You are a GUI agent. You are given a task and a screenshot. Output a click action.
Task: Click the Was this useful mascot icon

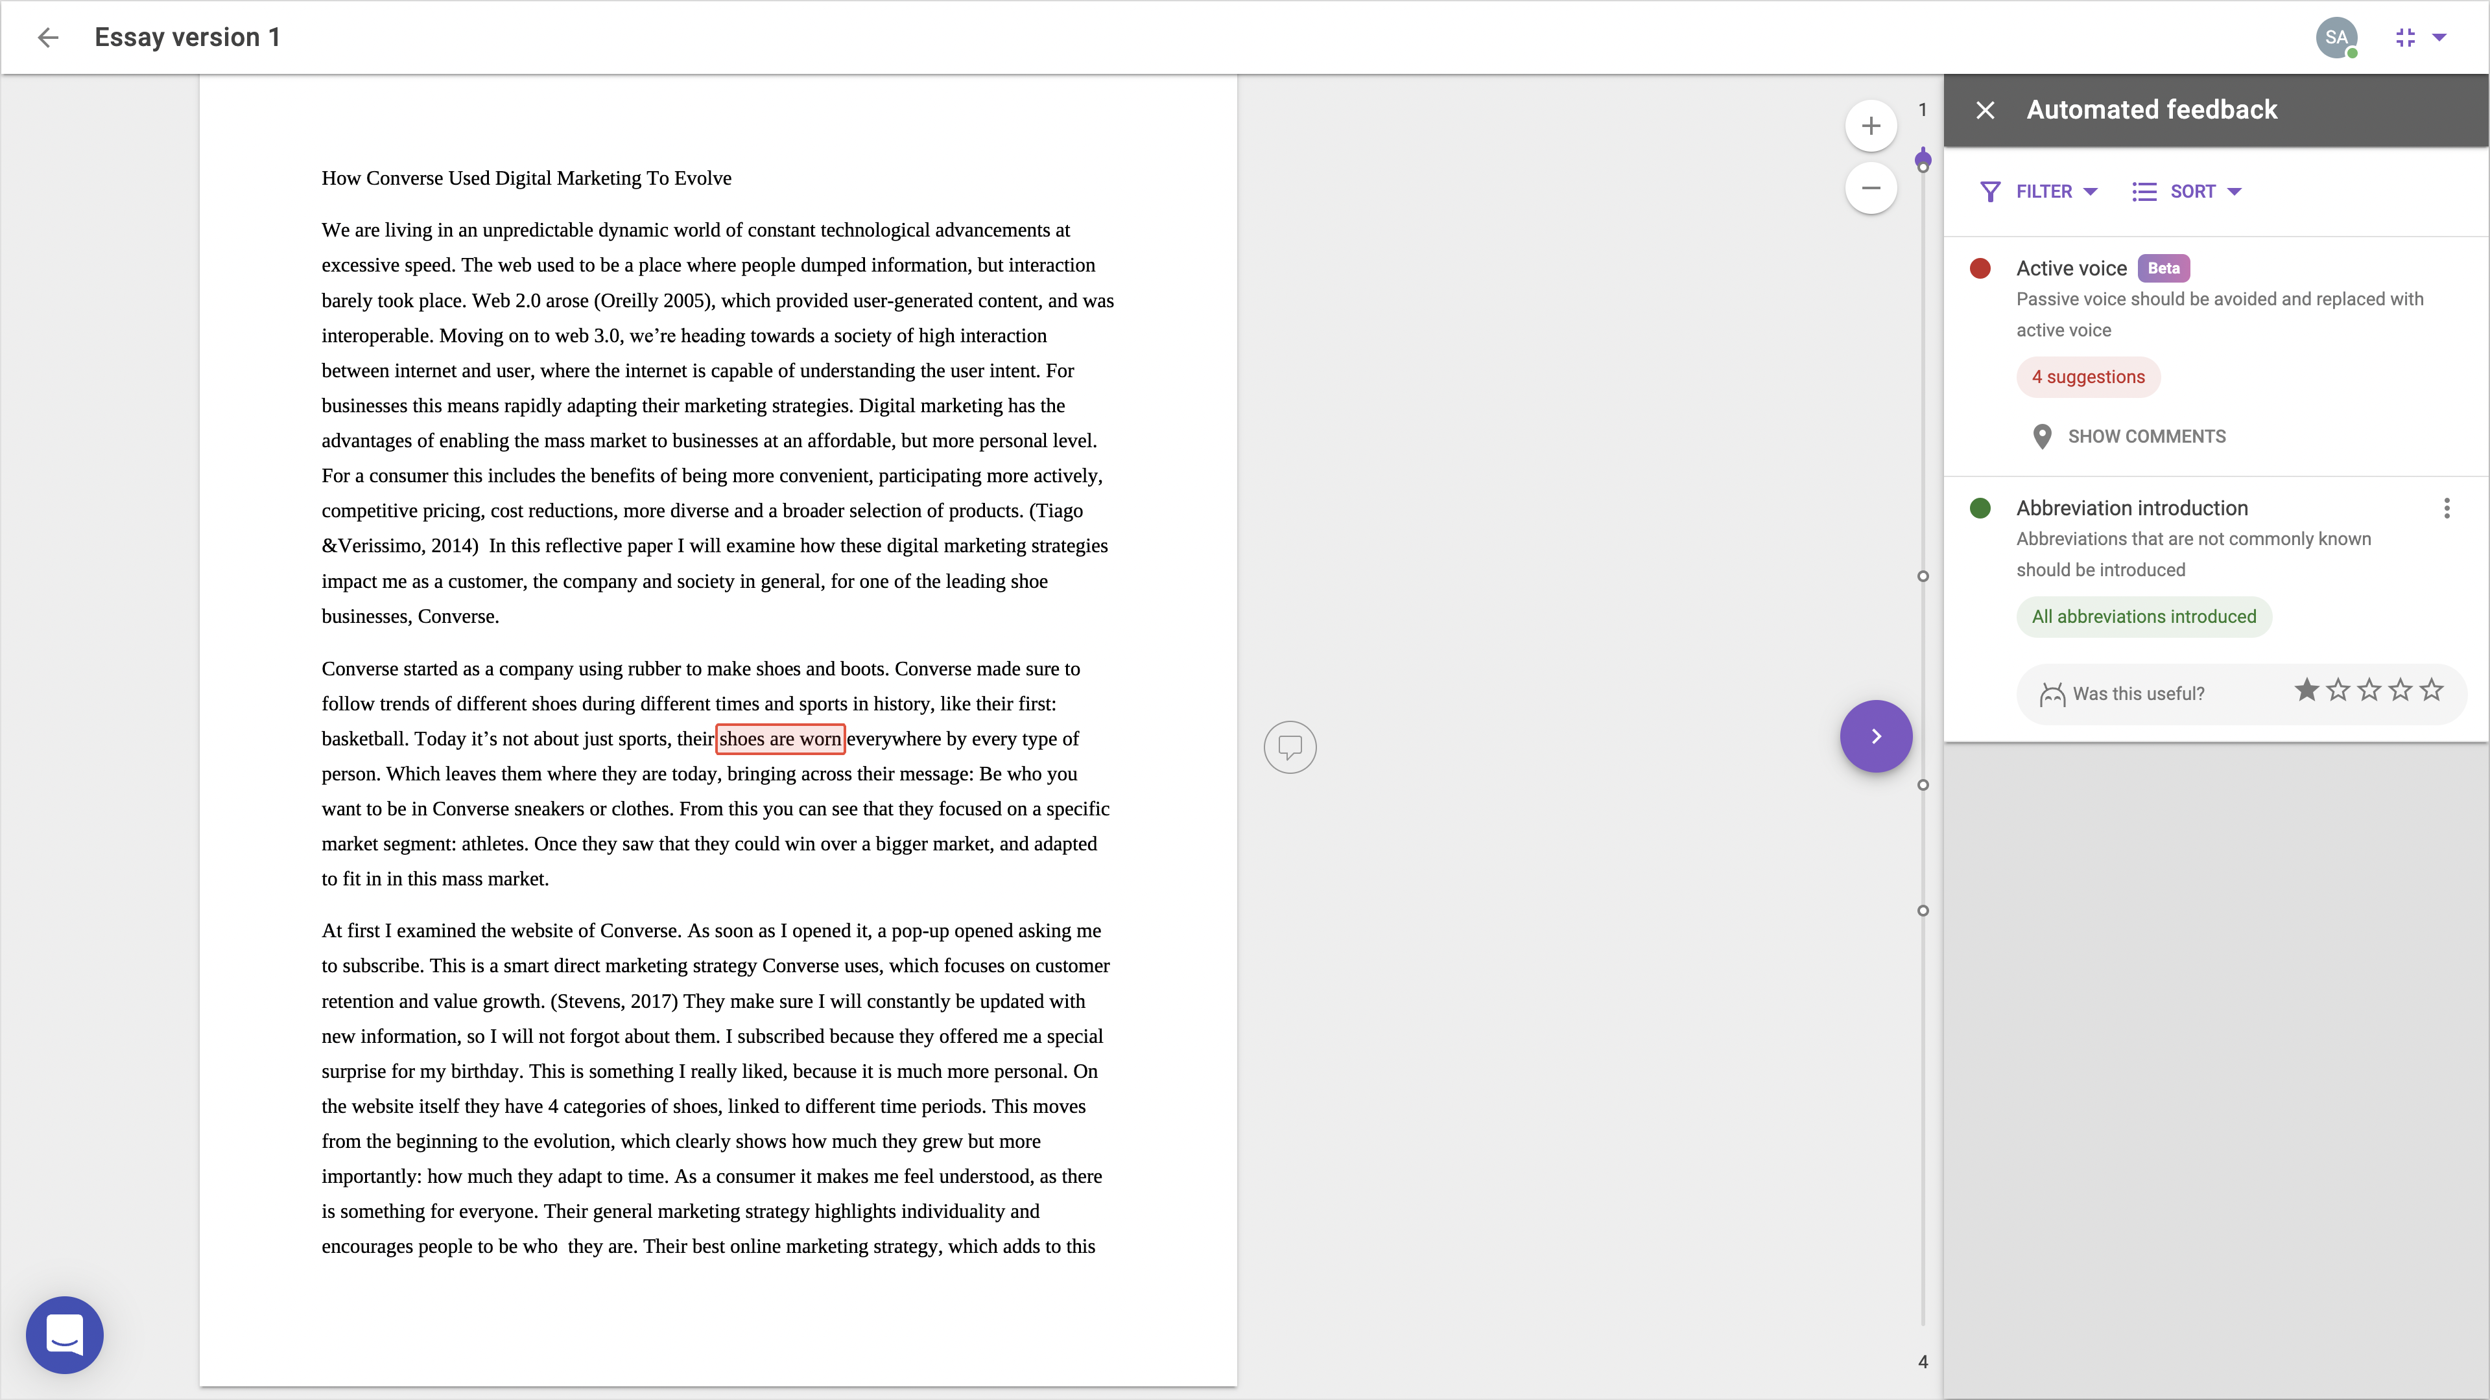2051,694
